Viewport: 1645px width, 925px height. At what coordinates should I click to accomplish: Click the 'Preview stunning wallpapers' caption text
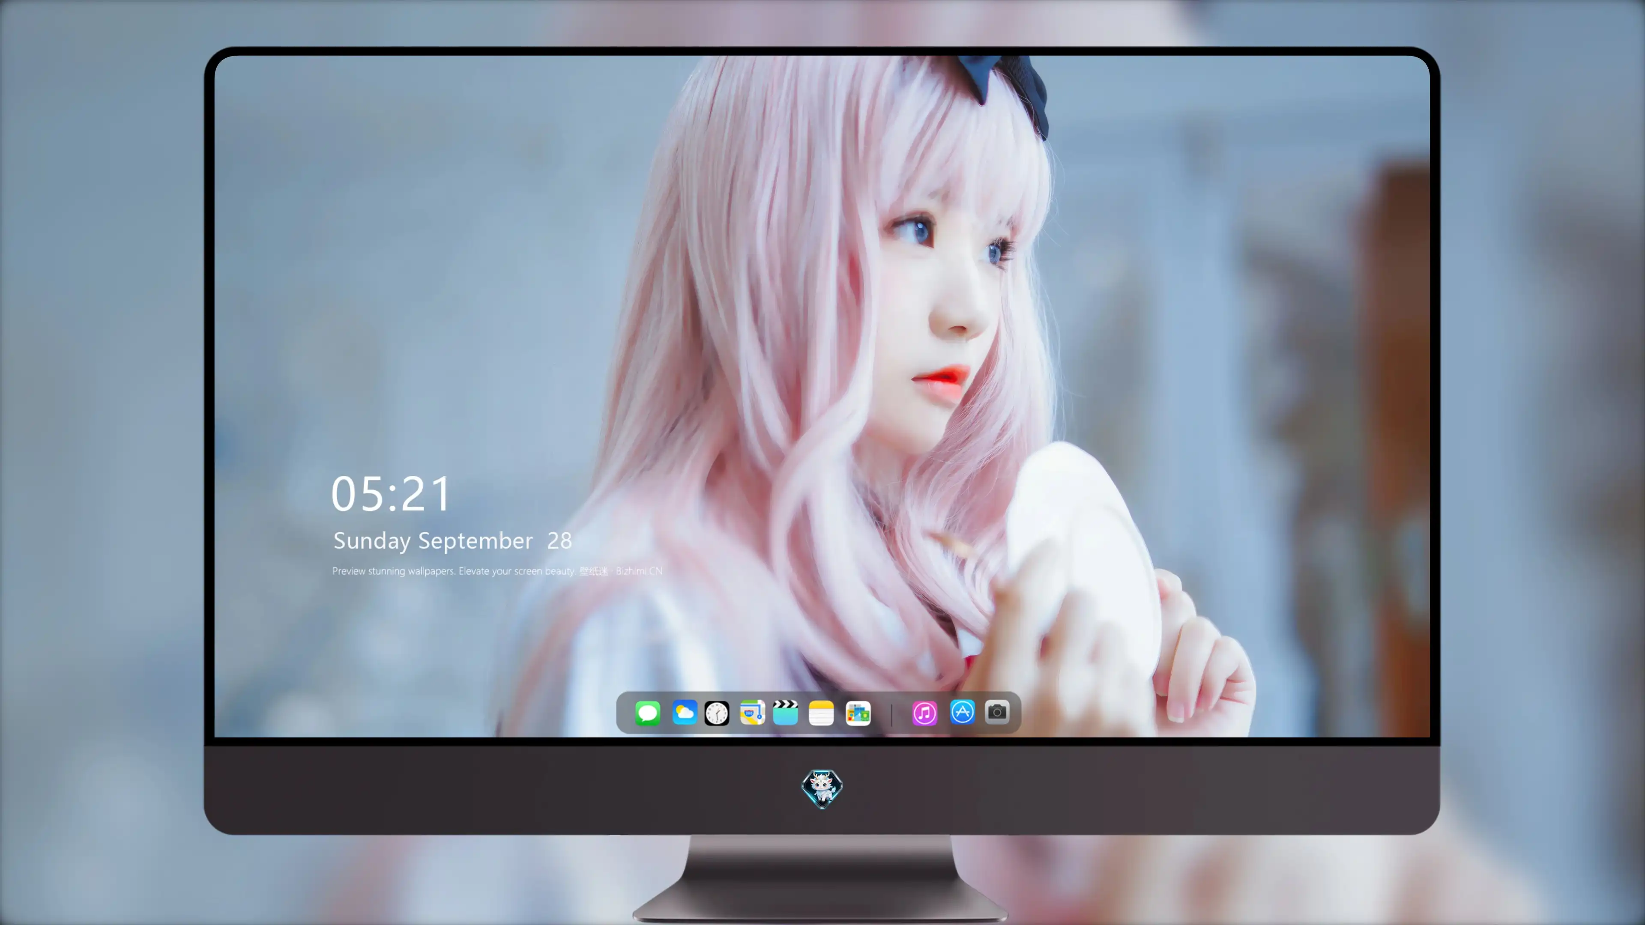(x=497, y=571)
